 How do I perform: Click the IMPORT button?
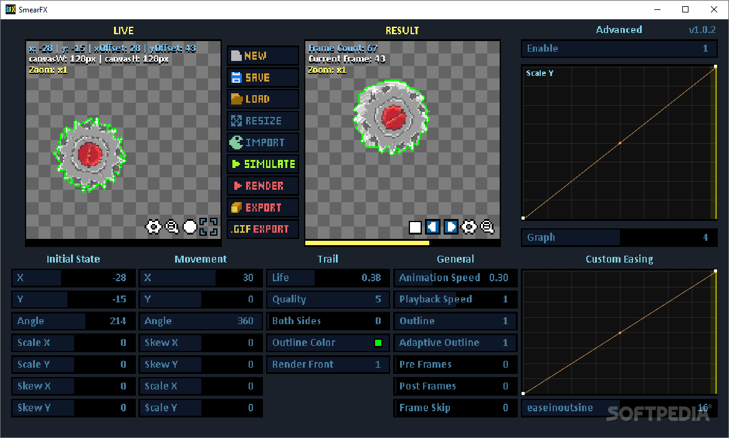(263, 142)
